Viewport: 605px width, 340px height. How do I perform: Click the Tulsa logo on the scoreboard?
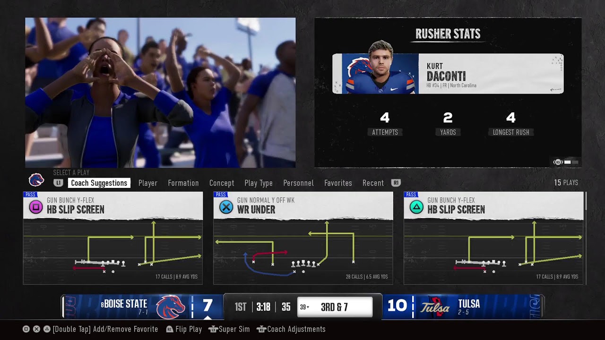435,306
